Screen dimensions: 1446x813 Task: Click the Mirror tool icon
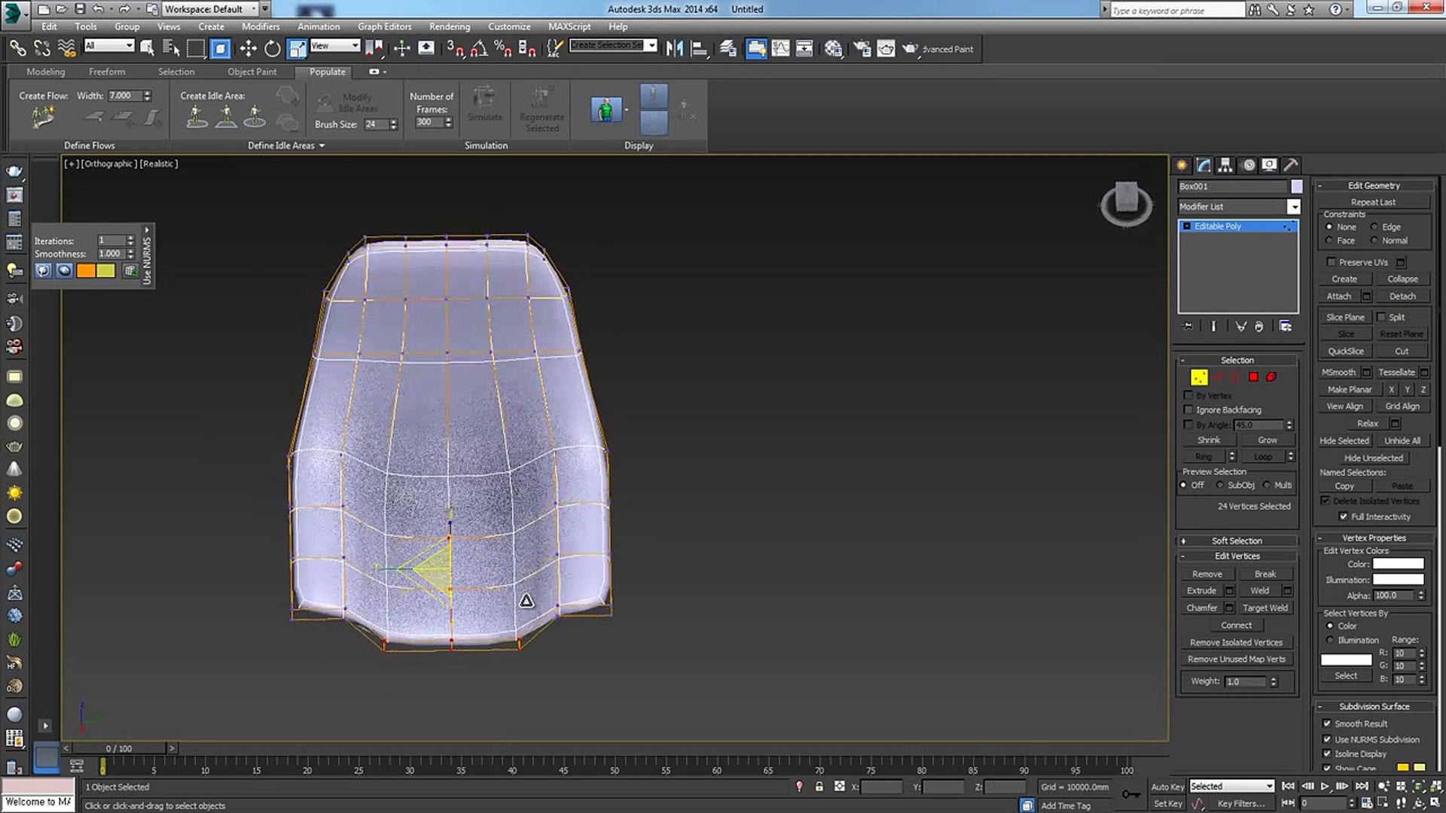[x=674, y=49]
